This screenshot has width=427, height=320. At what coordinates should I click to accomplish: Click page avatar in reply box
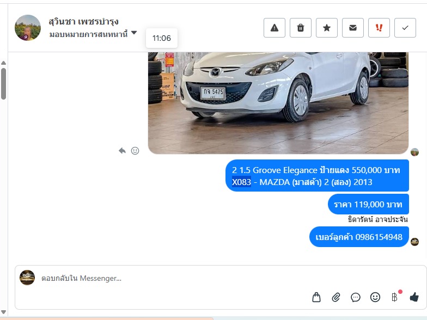click(27, 278)
